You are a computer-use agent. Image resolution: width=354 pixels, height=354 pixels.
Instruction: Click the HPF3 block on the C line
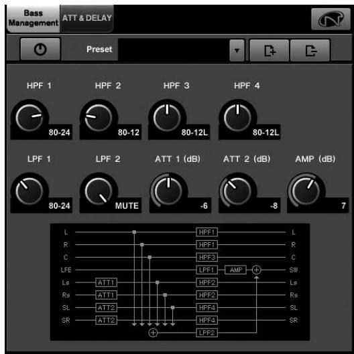(x=206, y=258)
